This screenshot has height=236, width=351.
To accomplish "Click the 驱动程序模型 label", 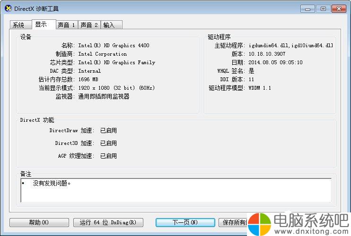I will click(x=227, y=88).
